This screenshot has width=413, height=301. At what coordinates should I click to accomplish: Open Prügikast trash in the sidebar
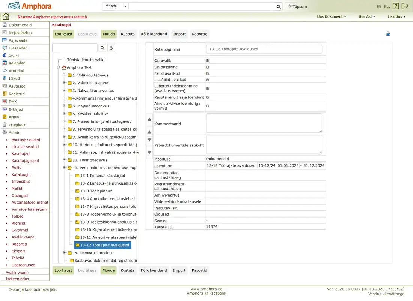point(17,125)
